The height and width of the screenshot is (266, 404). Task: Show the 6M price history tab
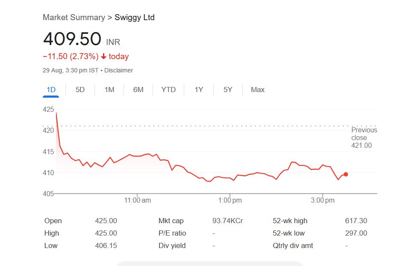[x=138, y=90]
